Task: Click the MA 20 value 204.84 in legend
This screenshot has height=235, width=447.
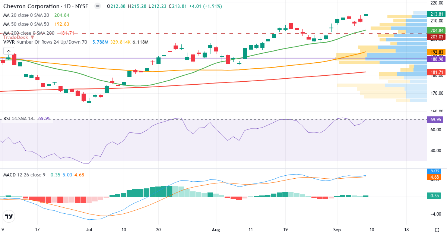Action: [x=62, y=15]
